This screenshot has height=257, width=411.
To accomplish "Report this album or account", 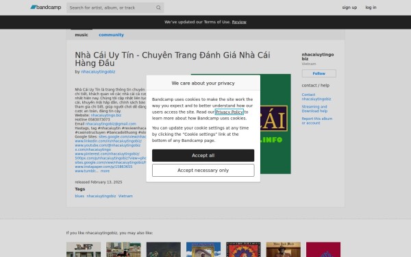I will click(316, 121).
